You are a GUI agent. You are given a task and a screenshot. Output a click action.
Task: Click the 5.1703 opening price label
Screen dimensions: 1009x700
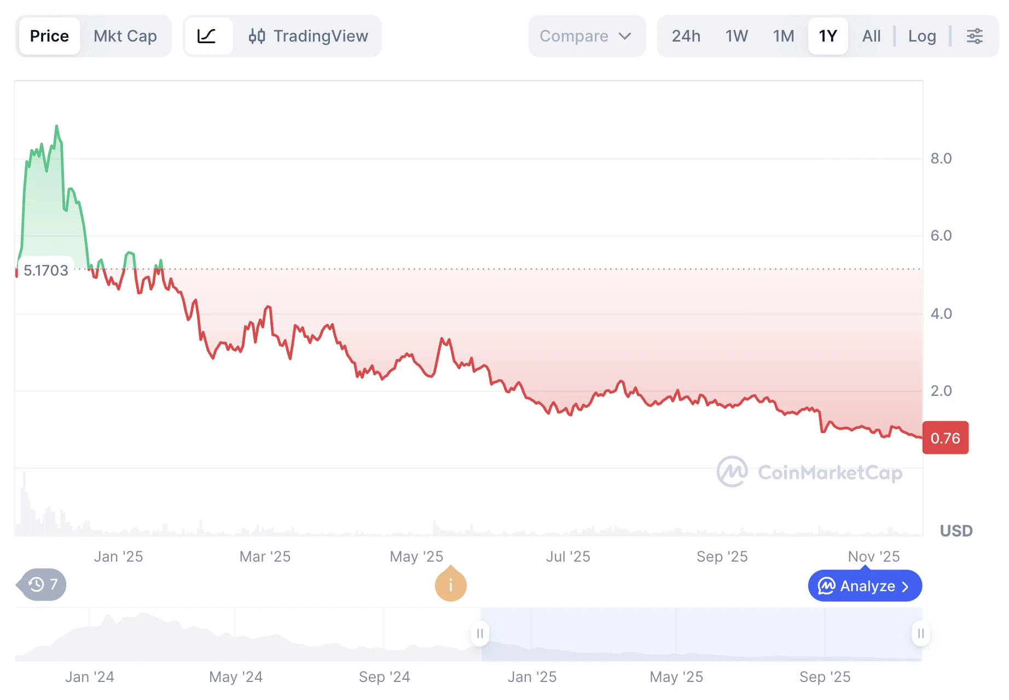[x=46, y=270]
